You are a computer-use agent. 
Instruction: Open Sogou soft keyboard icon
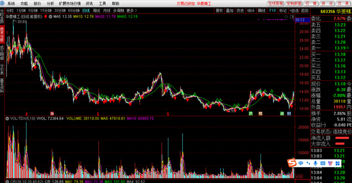[x=323, y=163]
